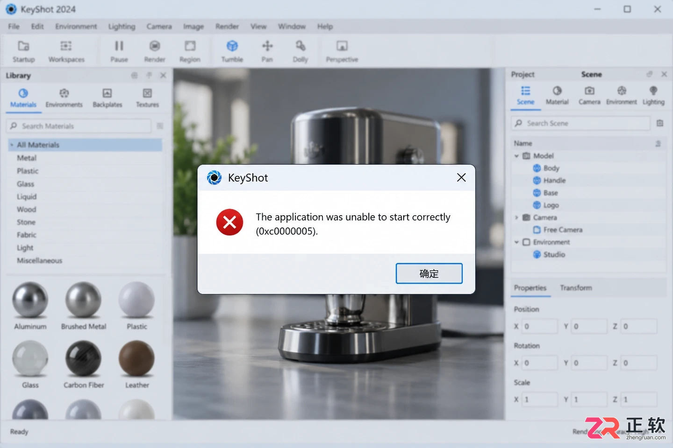Switch to the Environments library tab
Screen dimensions: 673x448
(64, 98)
